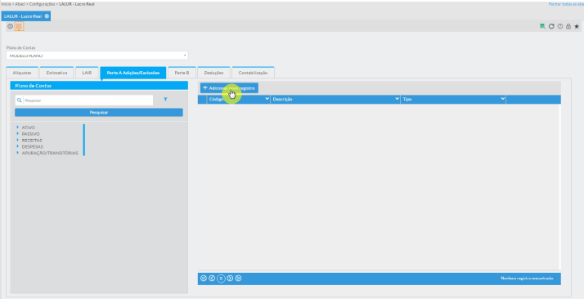This screenshot has height=299, width=584.
Task: Click Início in the breadcrumb
Action: [x=6, y=4]
